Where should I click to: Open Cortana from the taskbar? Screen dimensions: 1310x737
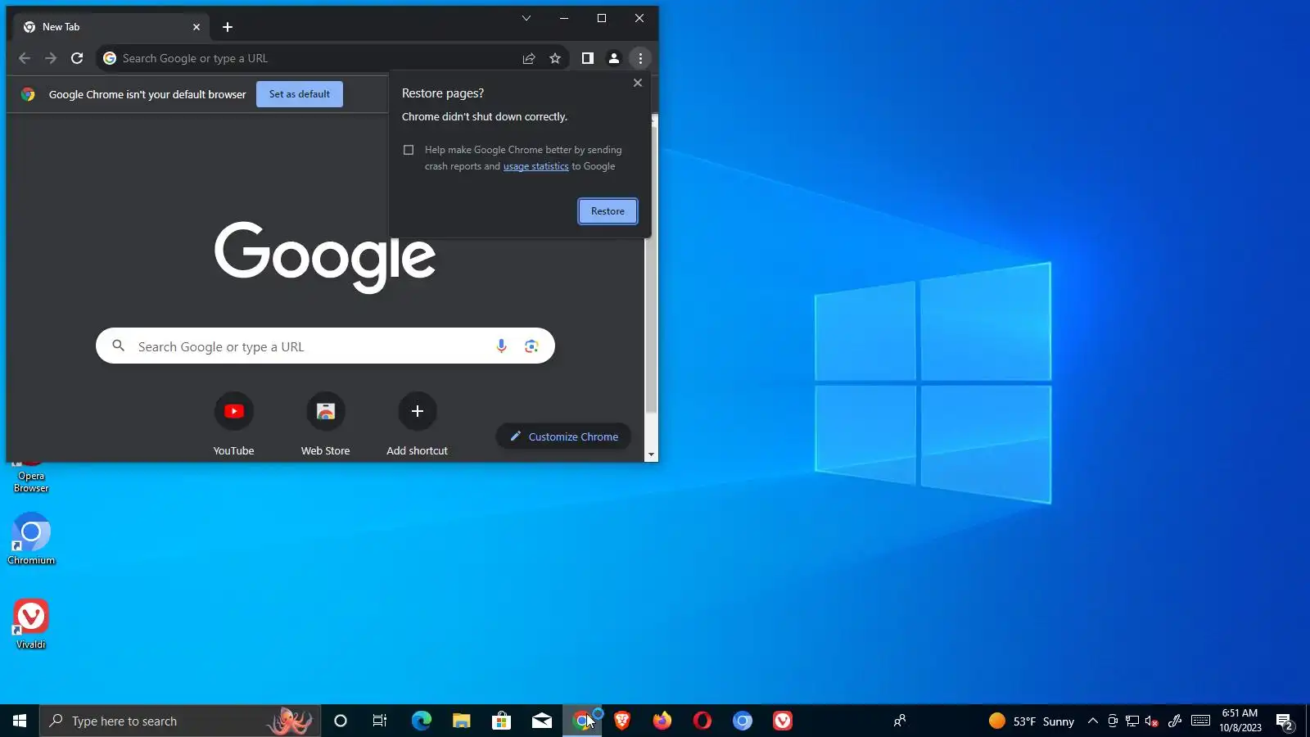pos(341,721)
